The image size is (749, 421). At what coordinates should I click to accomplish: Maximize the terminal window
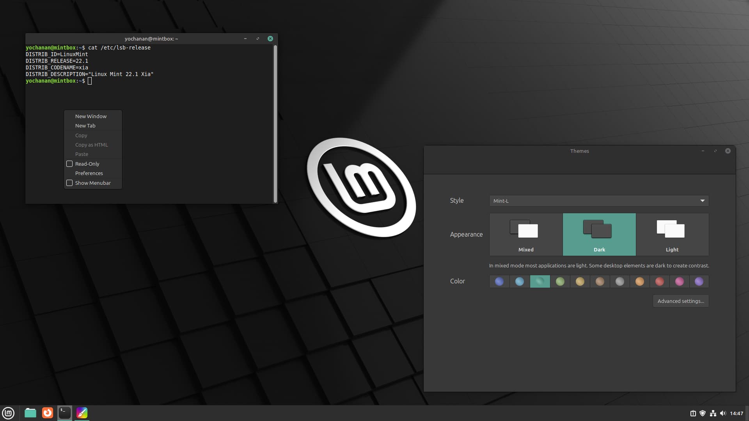pyautogui.click(x=258, y=39)
